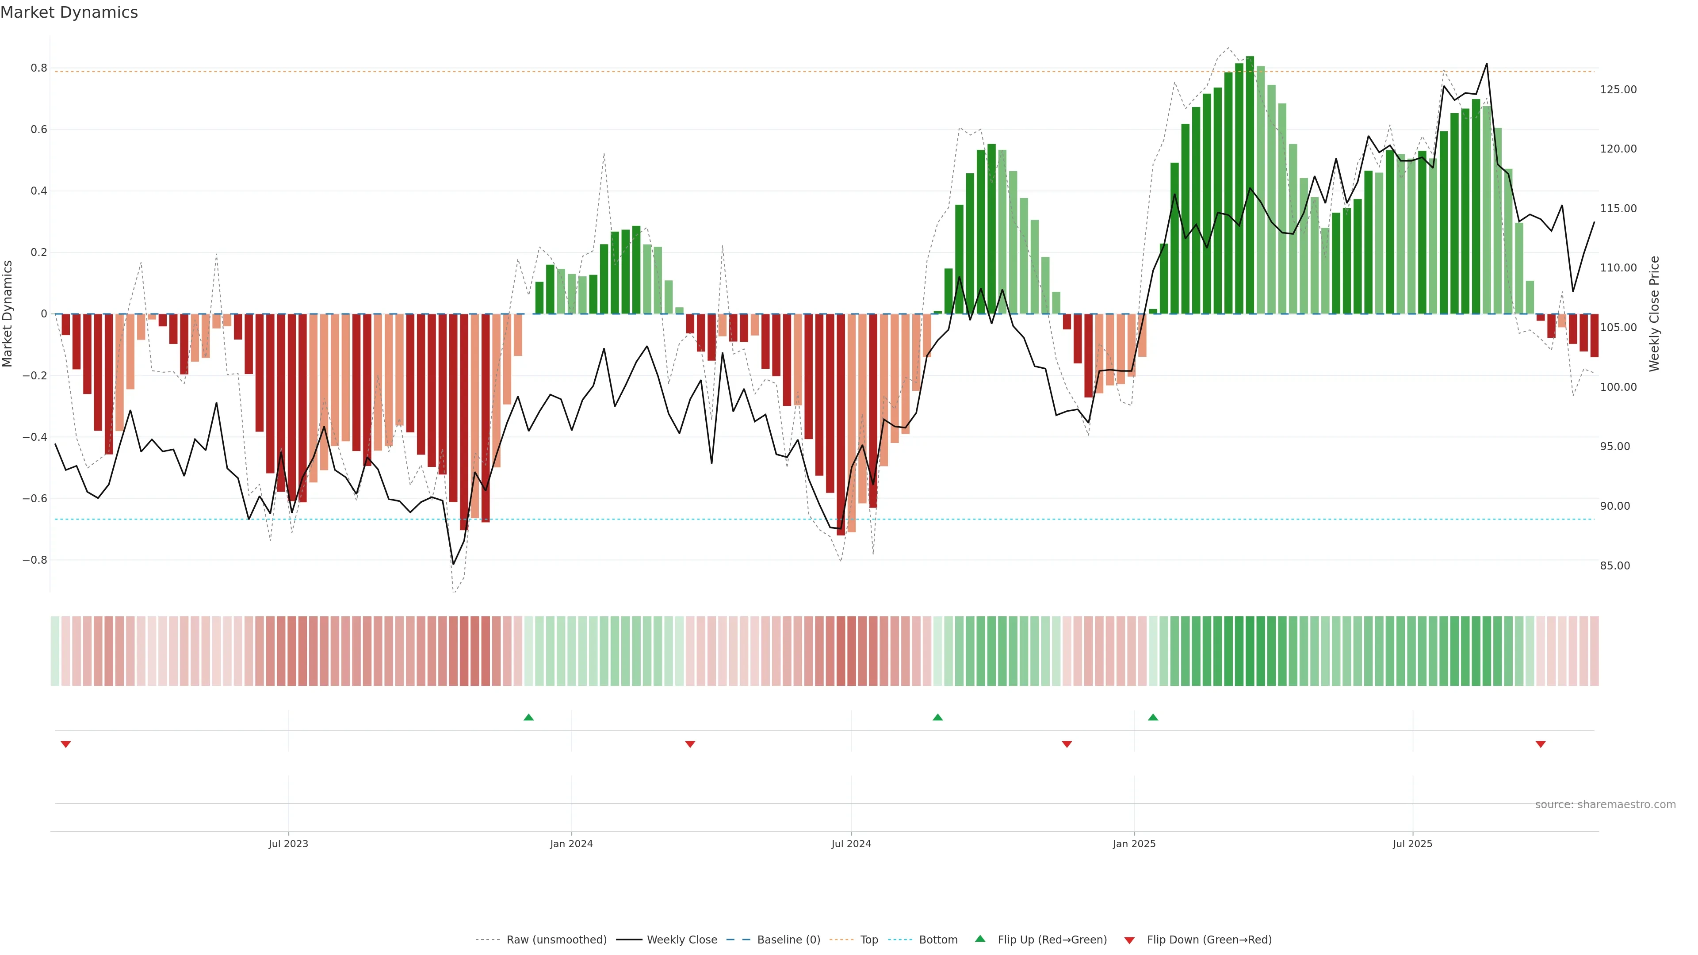Click the flip-down marker after Jul 2025
The height and width of the screenshot is (955, 1698).
[1541, 744]
